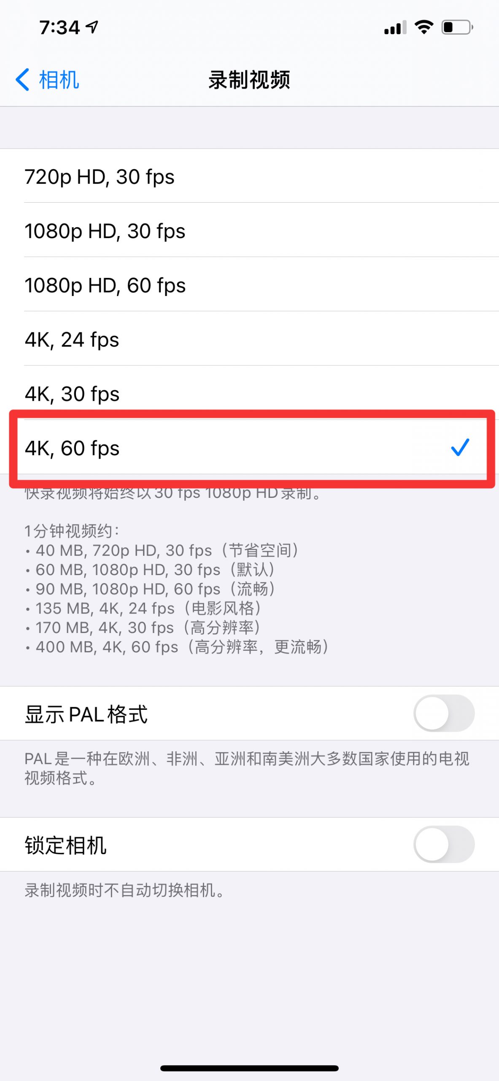The image size is (499, 1081).
Task: Tap the cellular signal bars icon
Action: (x=395, y=27)
